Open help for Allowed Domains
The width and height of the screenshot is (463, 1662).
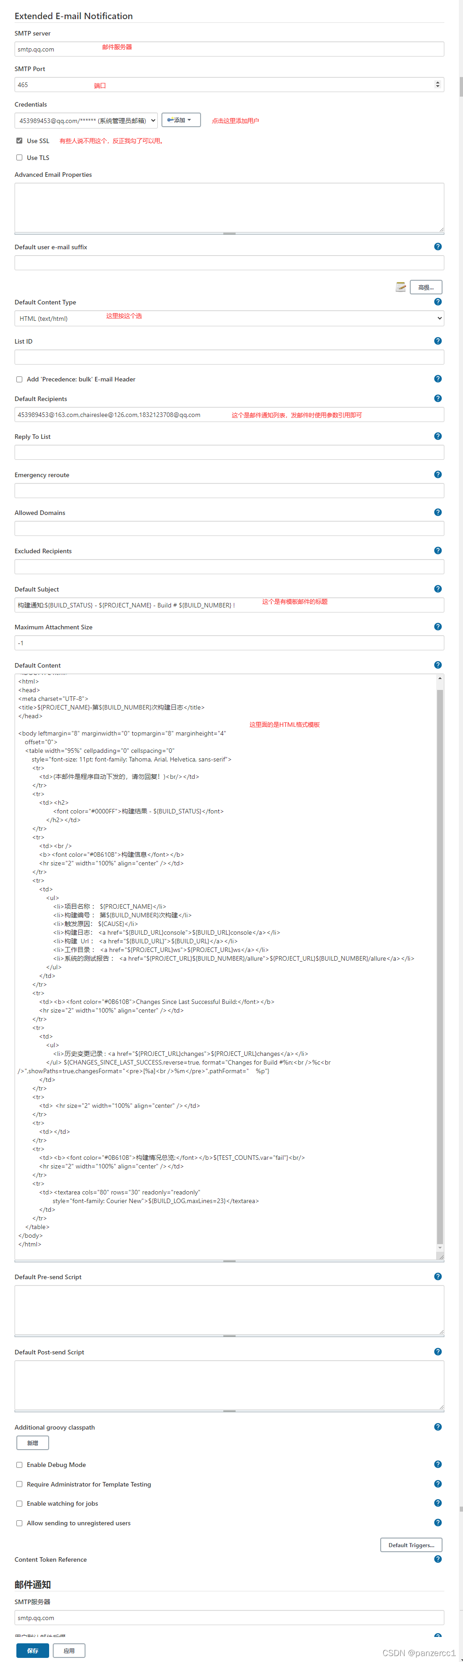pyautogui.click(x=438, y=512)
